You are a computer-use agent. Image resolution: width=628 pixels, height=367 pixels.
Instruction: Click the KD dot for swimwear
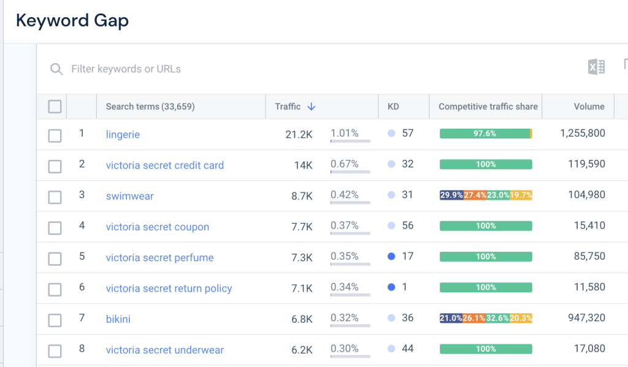pyautogui.click(x=391, y=195)
